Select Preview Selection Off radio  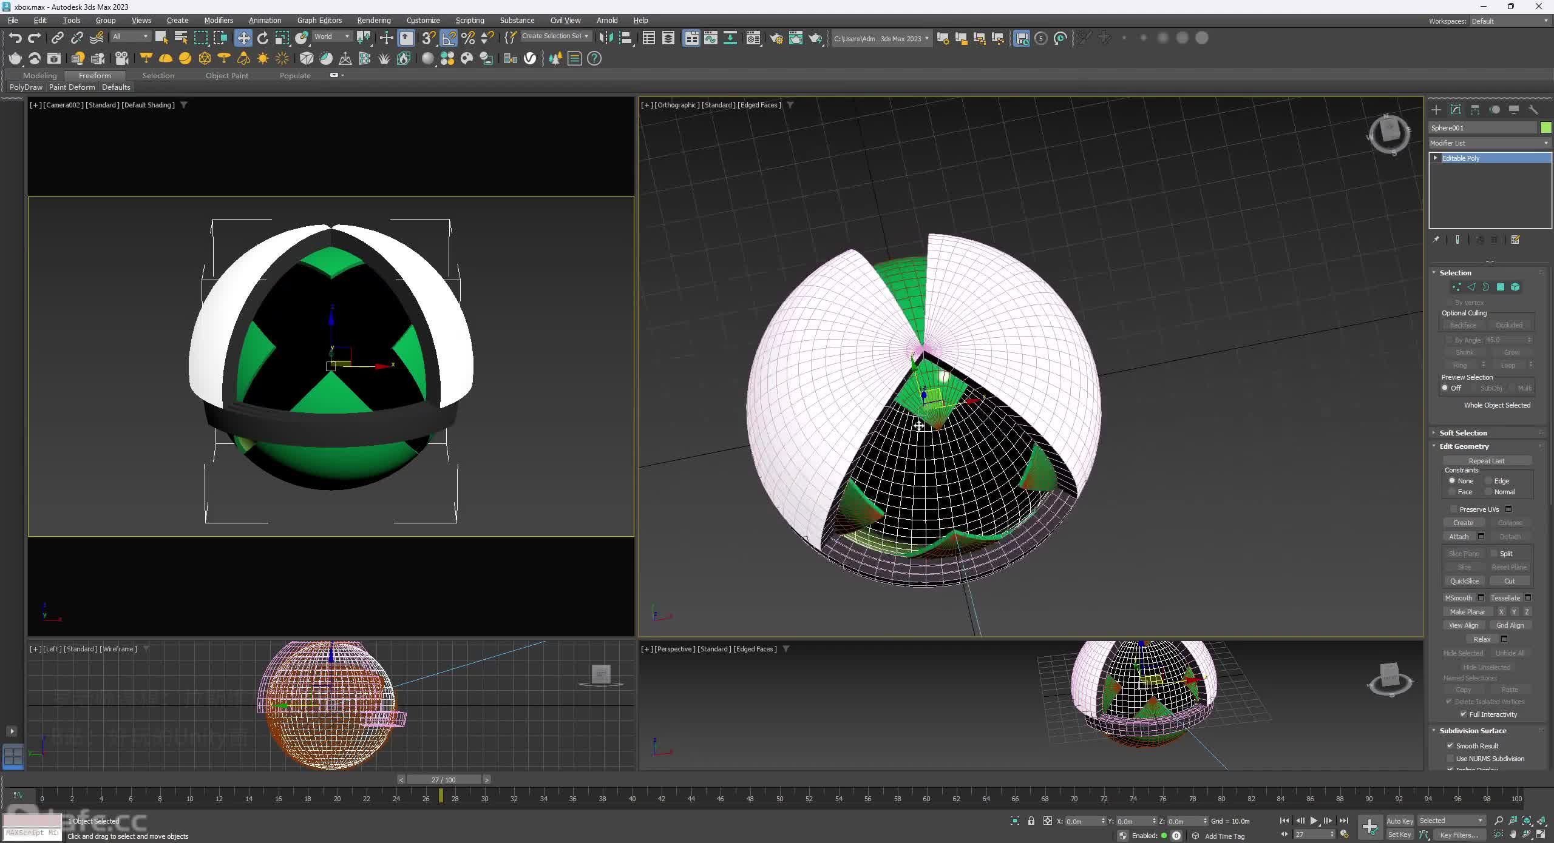1445,388
